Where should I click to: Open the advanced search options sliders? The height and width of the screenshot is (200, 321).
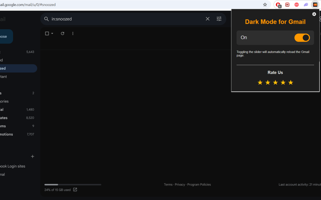point(219,19)
